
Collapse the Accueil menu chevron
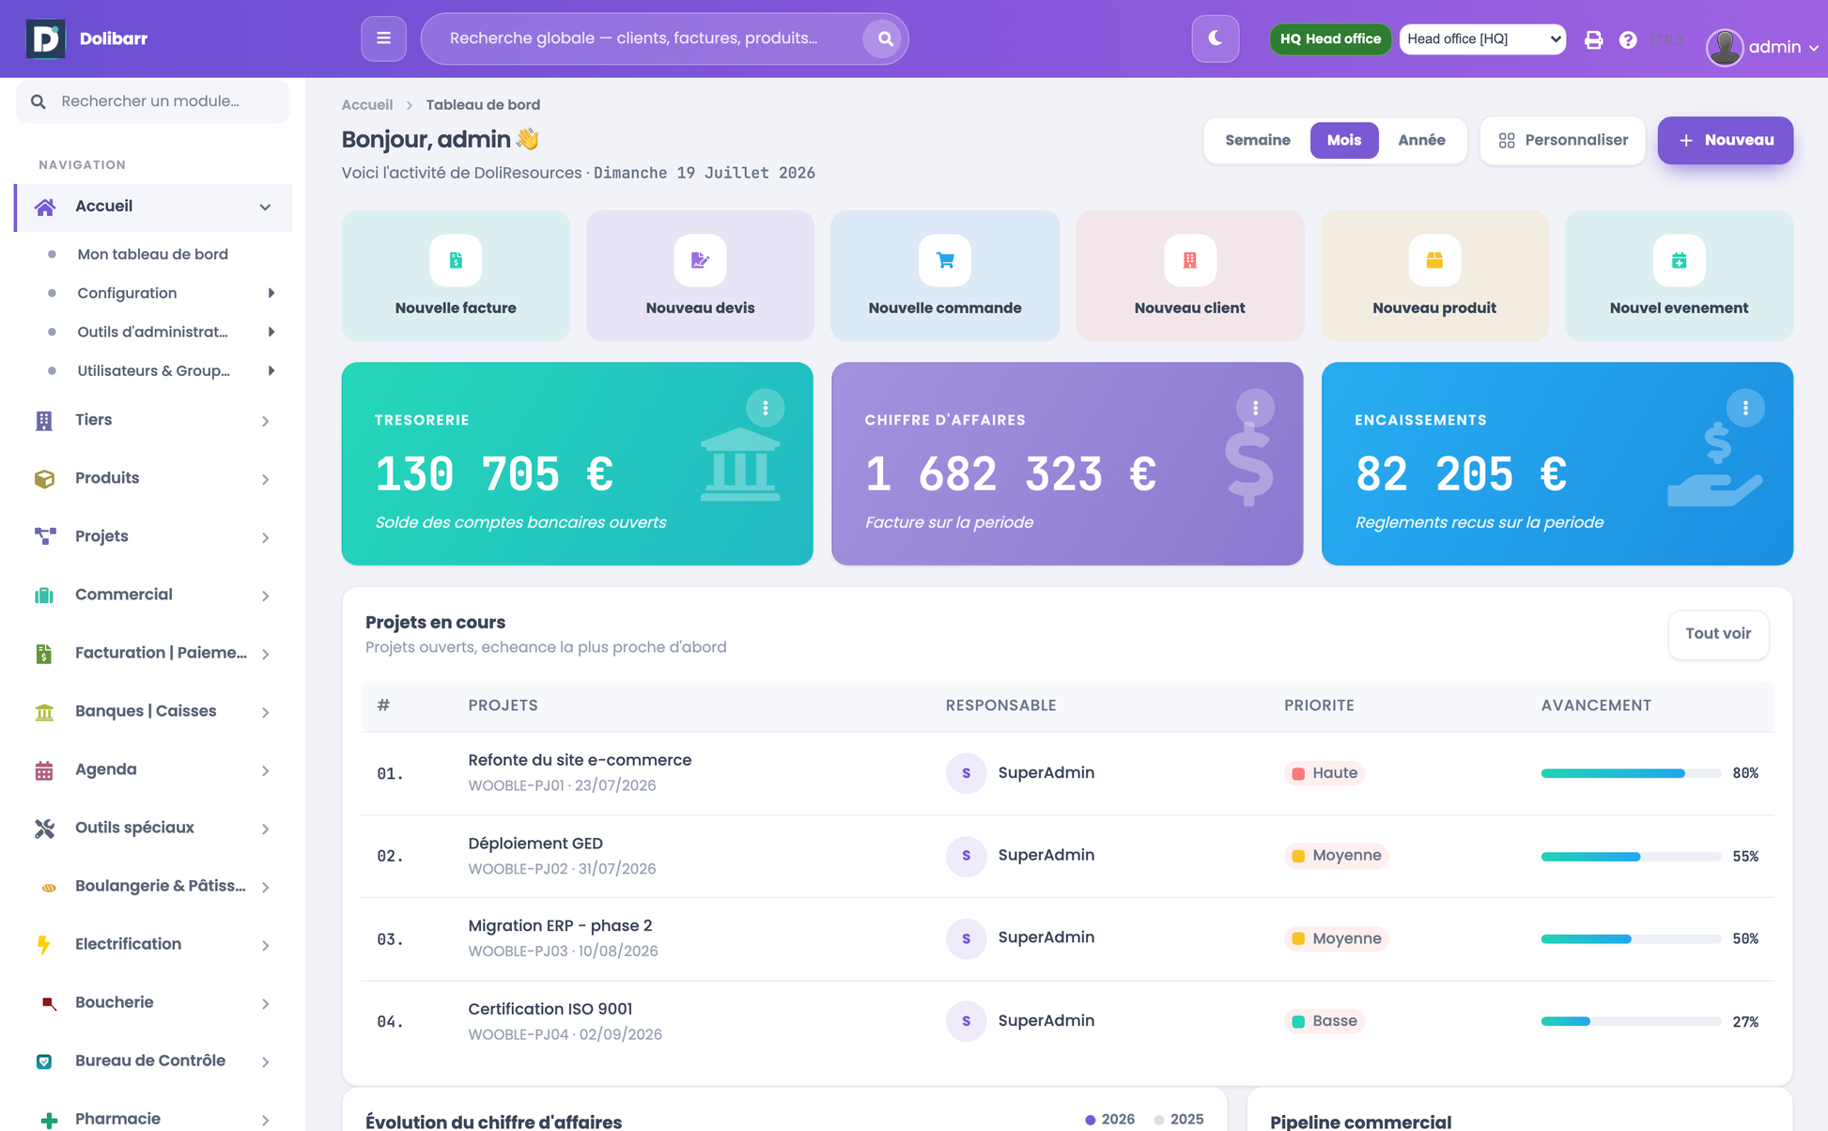(x=265, y=207)
